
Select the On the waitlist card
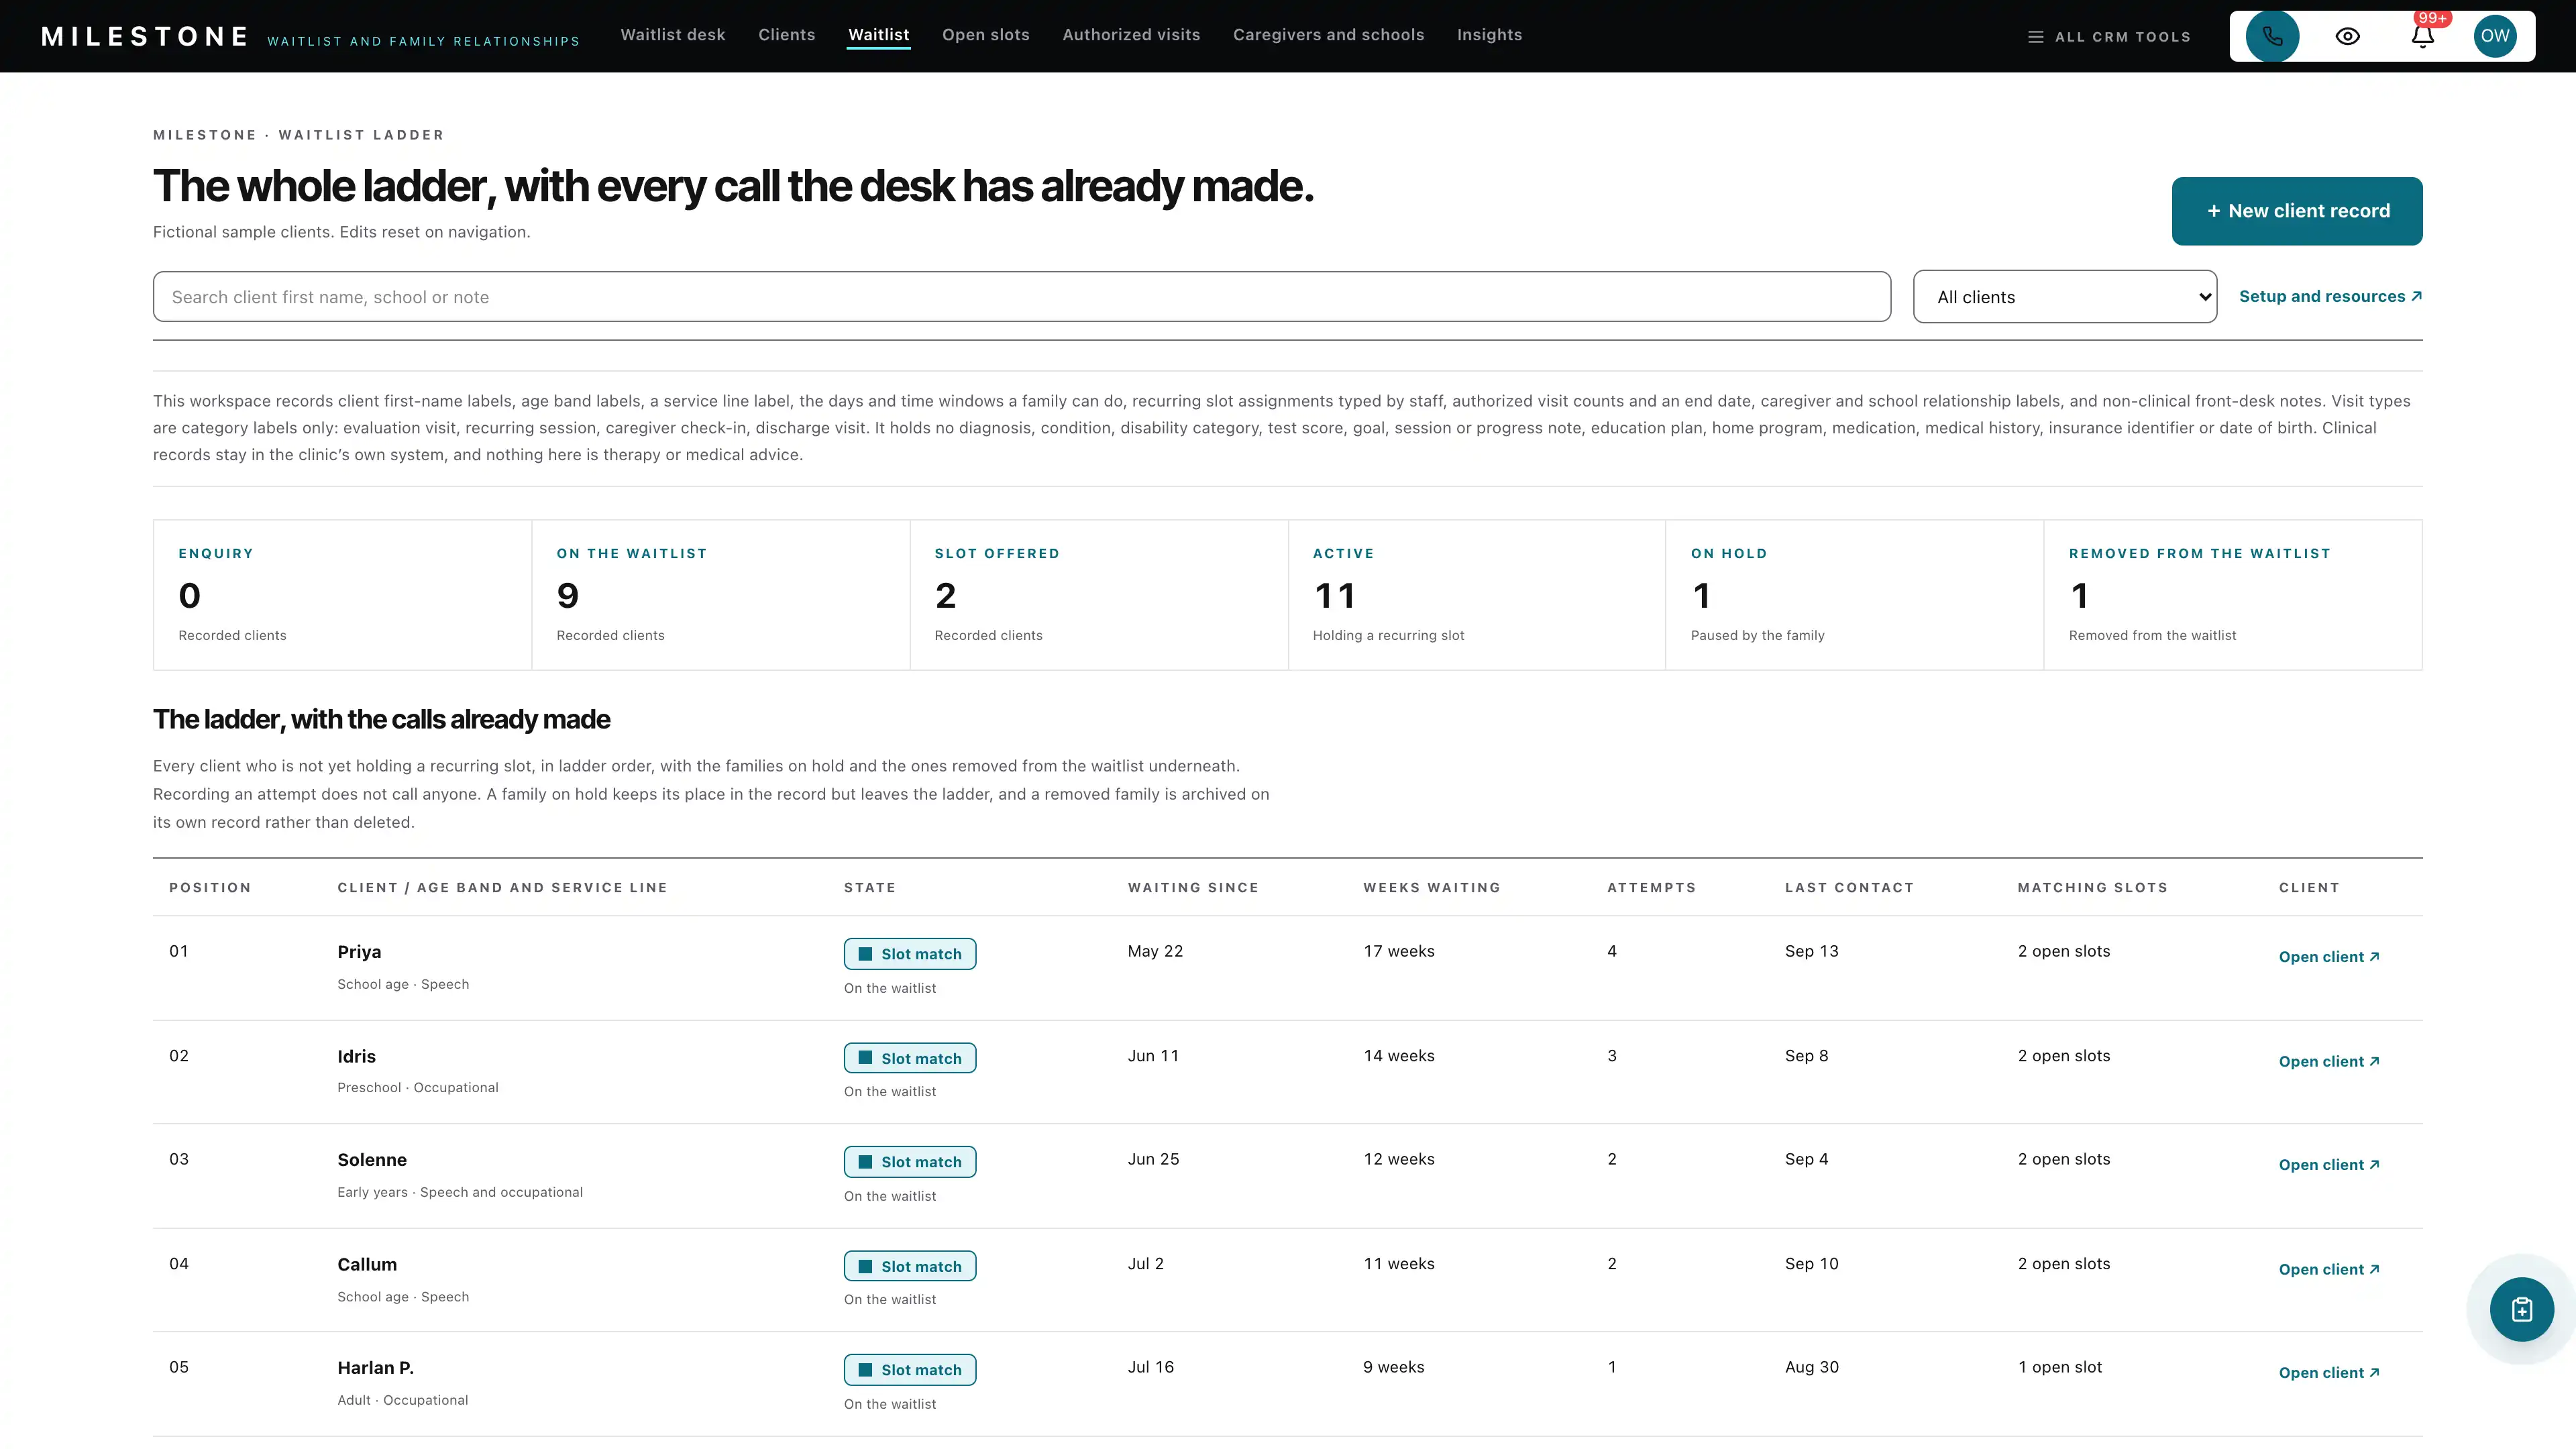point(721,595)
